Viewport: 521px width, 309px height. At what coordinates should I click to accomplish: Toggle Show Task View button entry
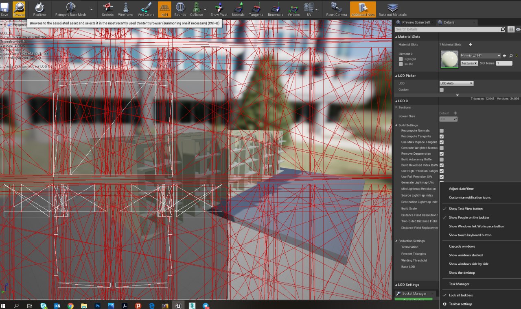465,209
